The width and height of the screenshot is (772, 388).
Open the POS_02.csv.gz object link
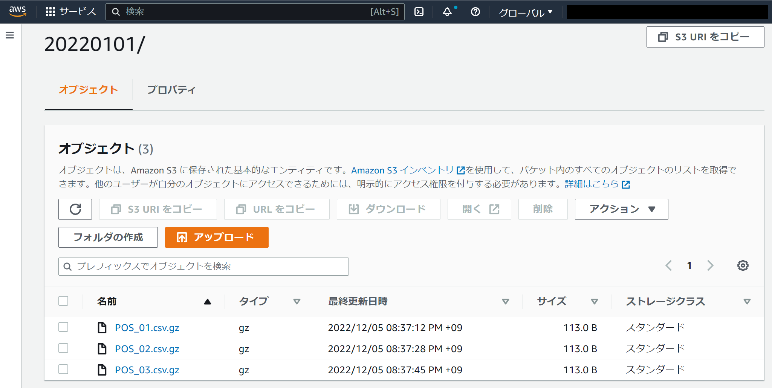[x=147, y=349]
